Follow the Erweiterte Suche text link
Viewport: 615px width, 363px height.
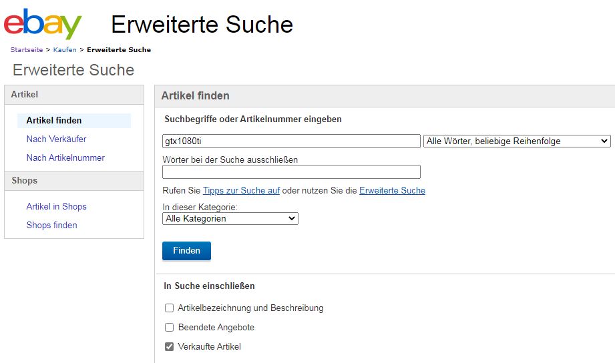click(392, 191)
